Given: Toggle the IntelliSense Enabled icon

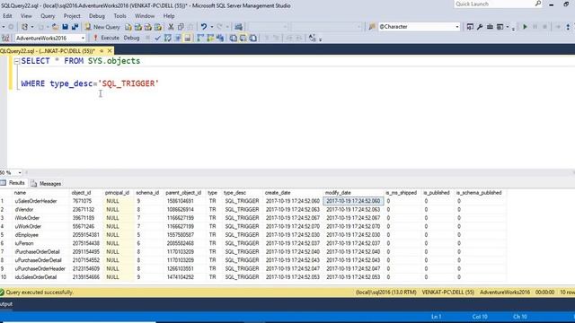Looking at the screenshot, I should [x=188, y=38].
